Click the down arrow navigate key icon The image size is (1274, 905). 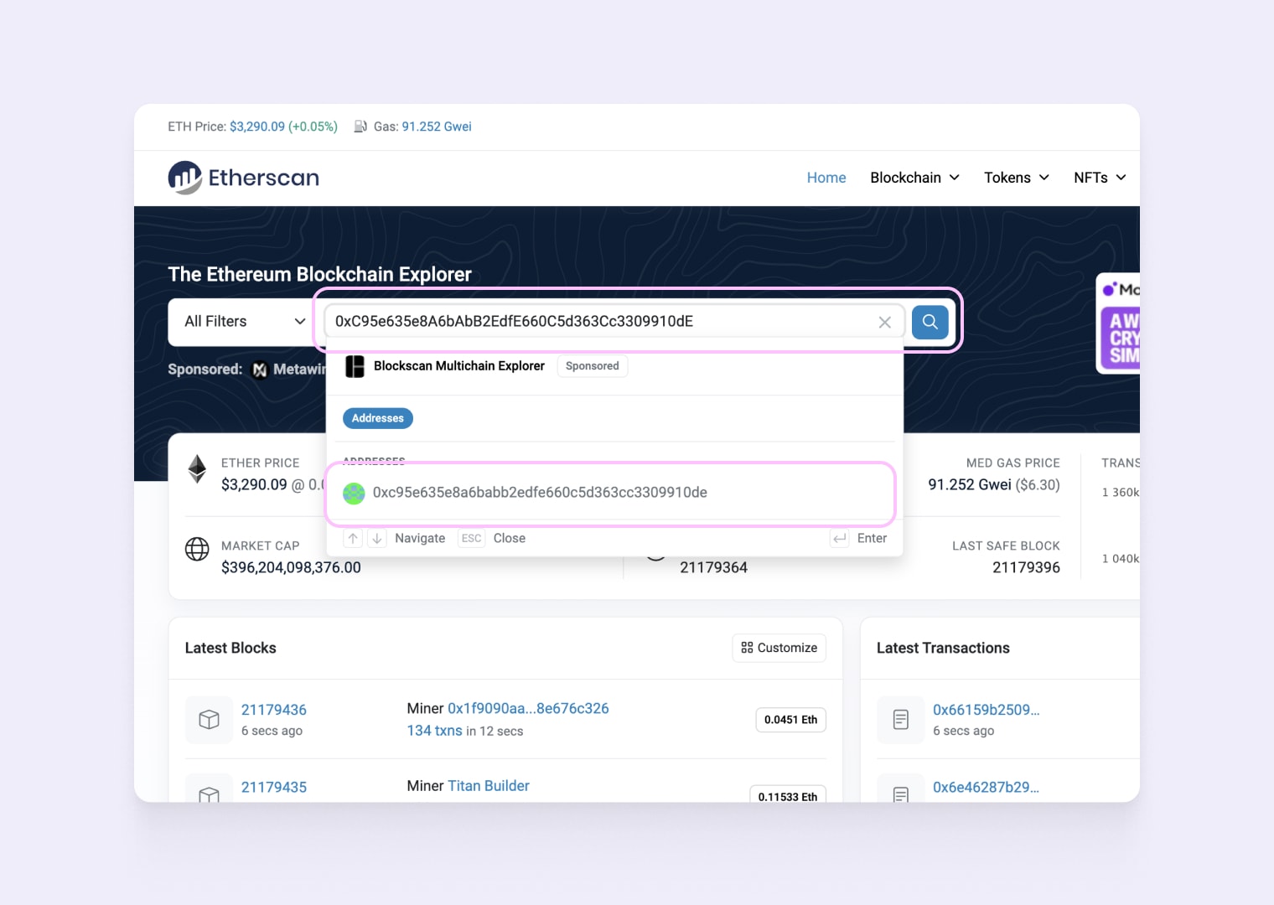pos(377,538)
